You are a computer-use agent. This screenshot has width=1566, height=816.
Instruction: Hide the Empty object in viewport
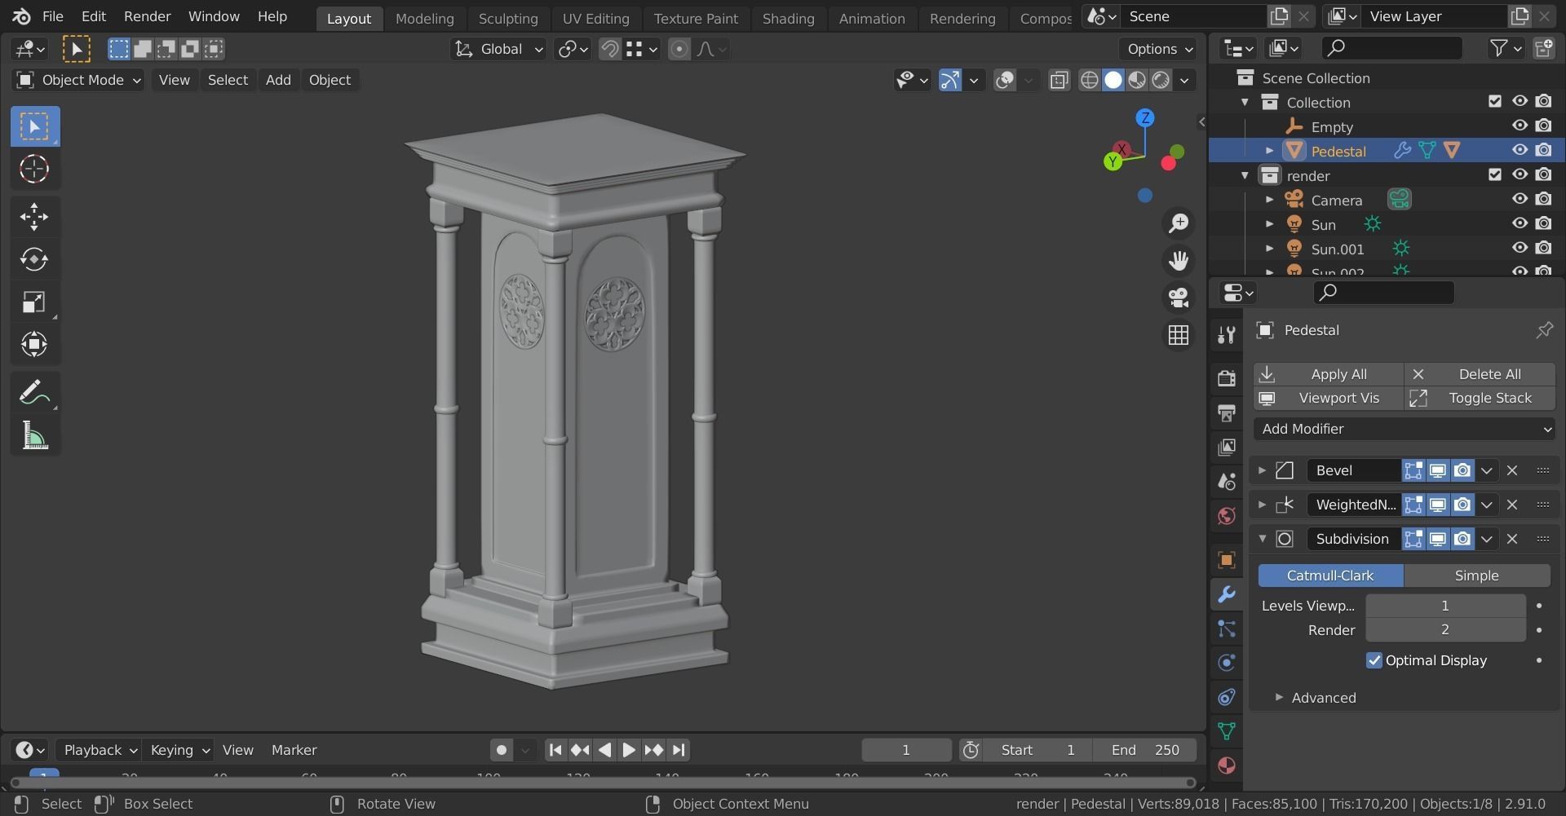1520,126
